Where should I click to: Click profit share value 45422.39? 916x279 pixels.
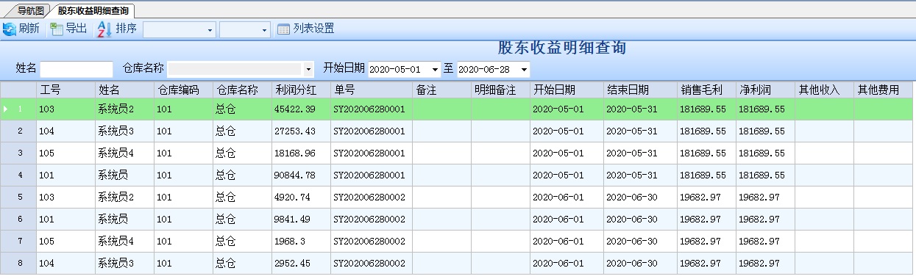pyautogui.click(x=294, y=109)
